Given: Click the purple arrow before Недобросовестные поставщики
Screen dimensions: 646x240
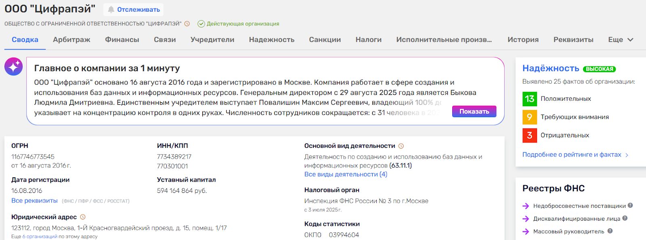Looking at the screenshot, I should point(526,206).
